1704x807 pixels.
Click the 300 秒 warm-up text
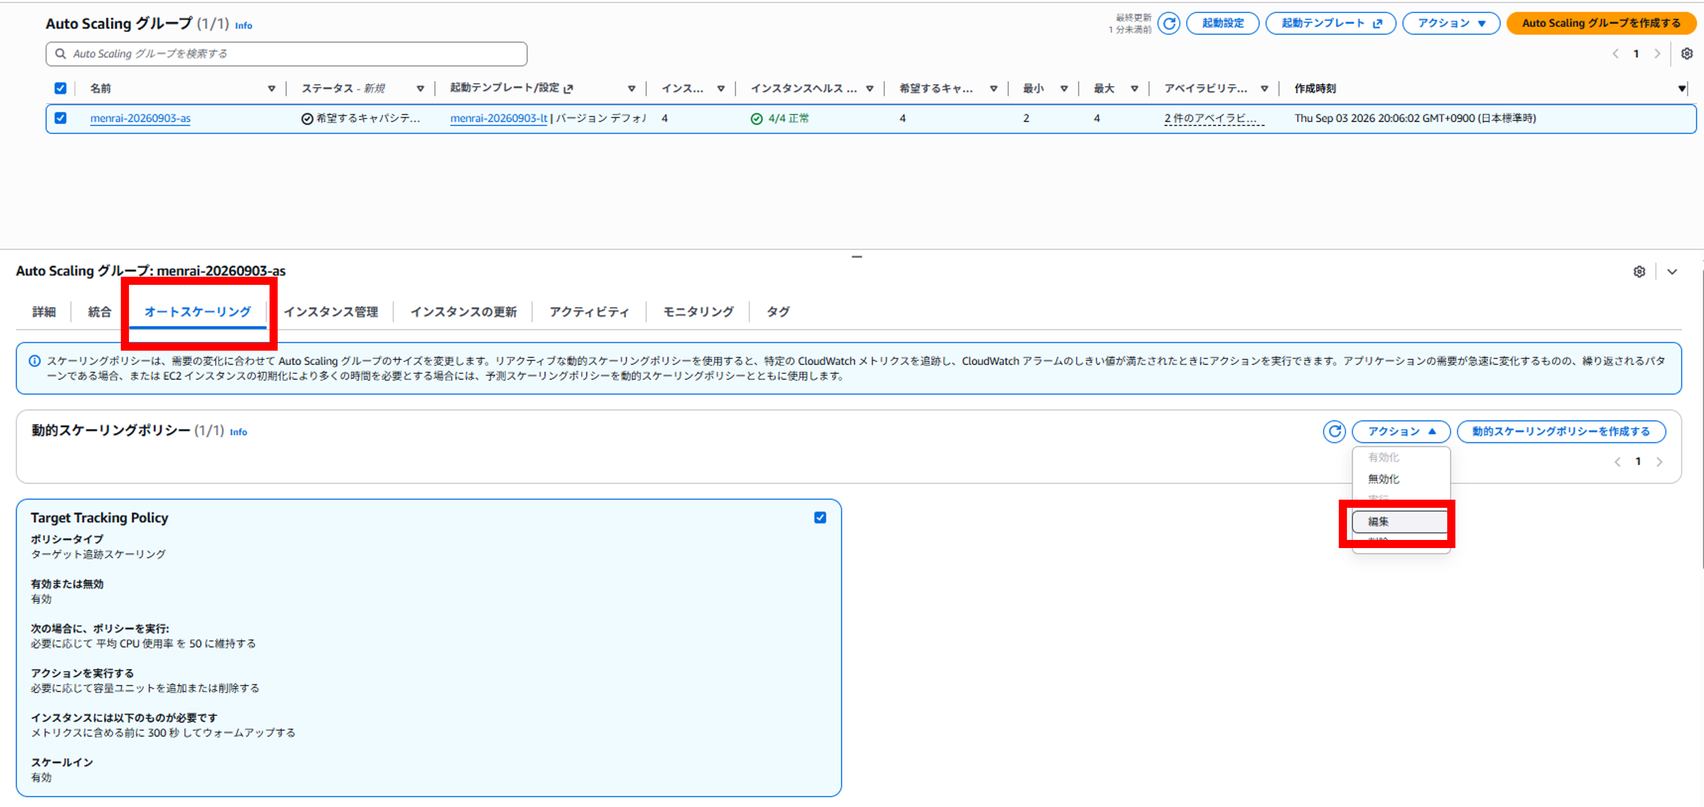point(163,732)
